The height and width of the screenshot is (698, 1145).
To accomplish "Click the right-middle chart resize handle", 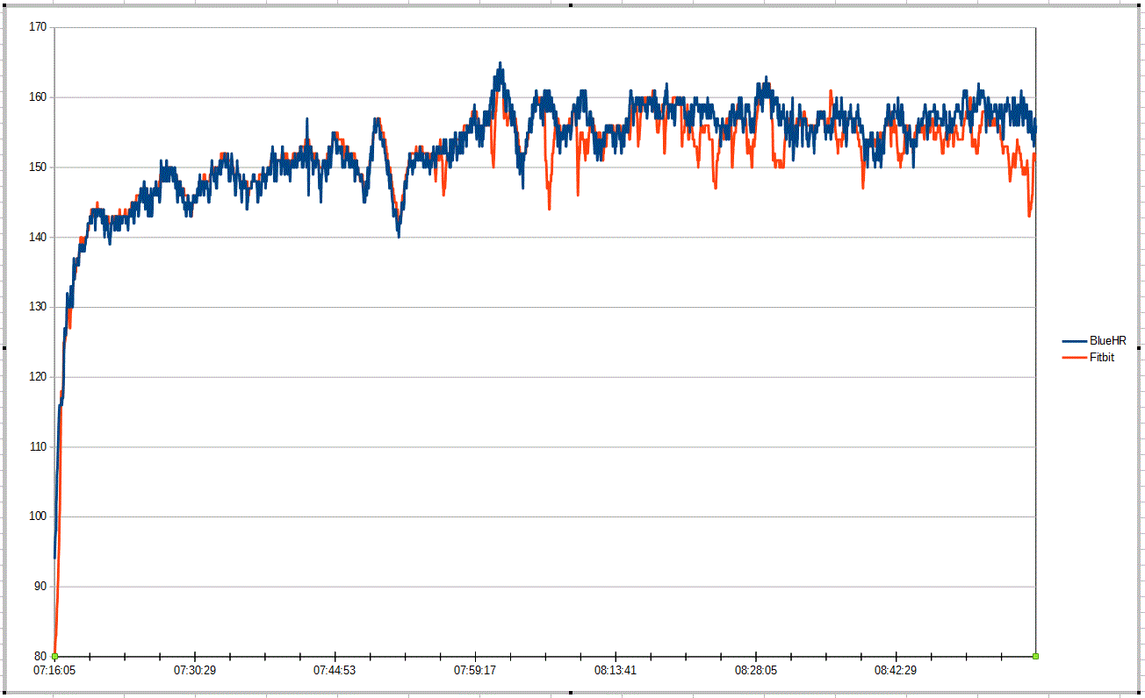I will (x=1141, y=348).
